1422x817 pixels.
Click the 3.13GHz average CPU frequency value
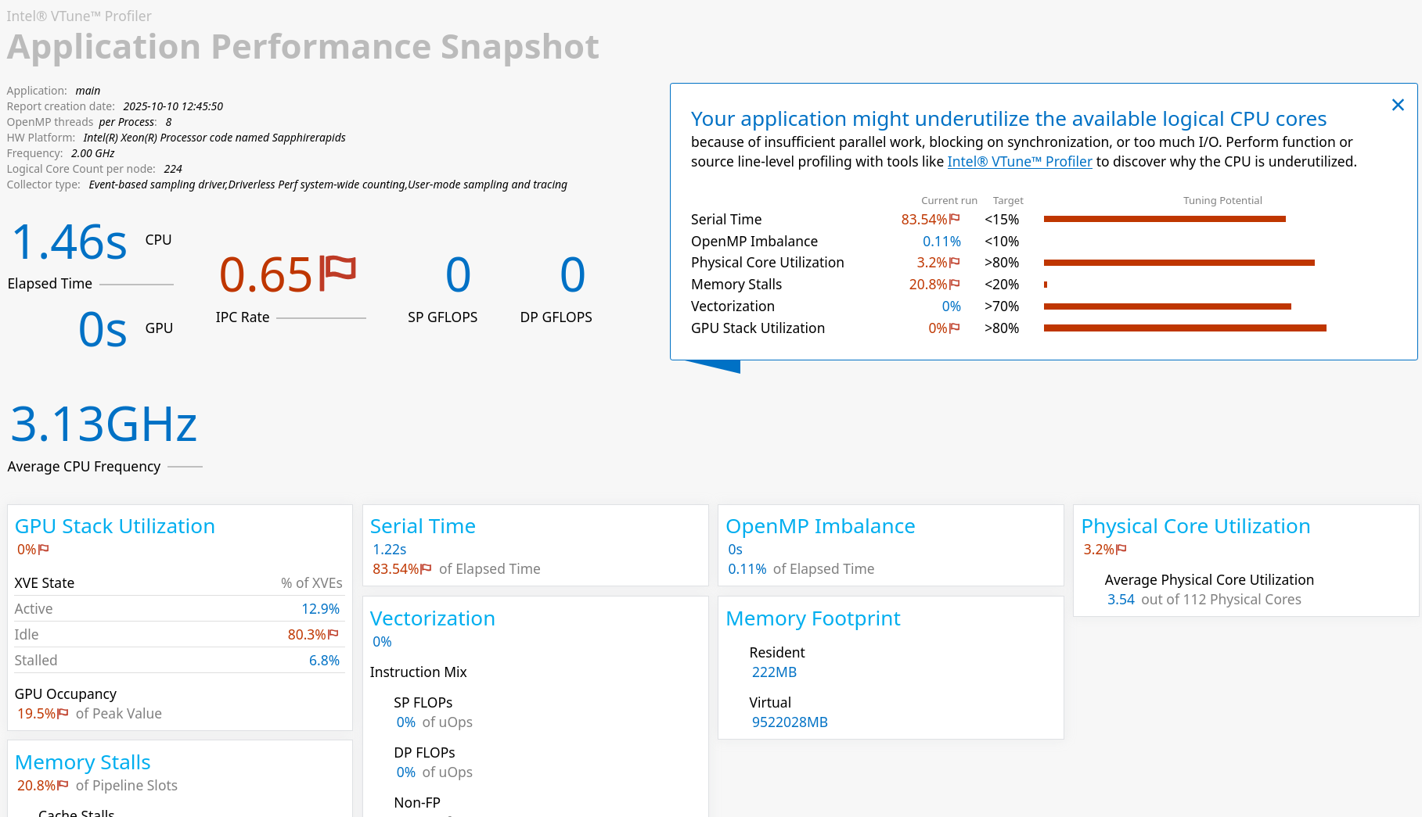click(103, 425)
